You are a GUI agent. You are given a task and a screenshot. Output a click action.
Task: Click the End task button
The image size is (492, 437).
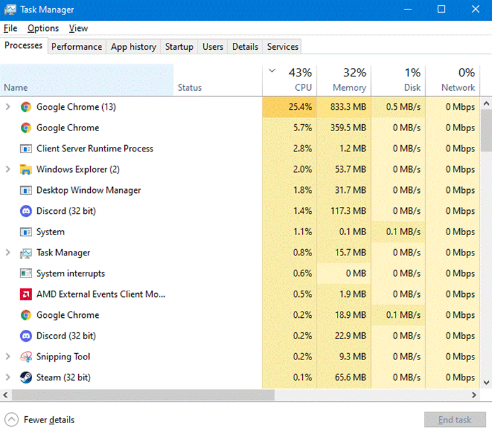click(x=455, y=420)
